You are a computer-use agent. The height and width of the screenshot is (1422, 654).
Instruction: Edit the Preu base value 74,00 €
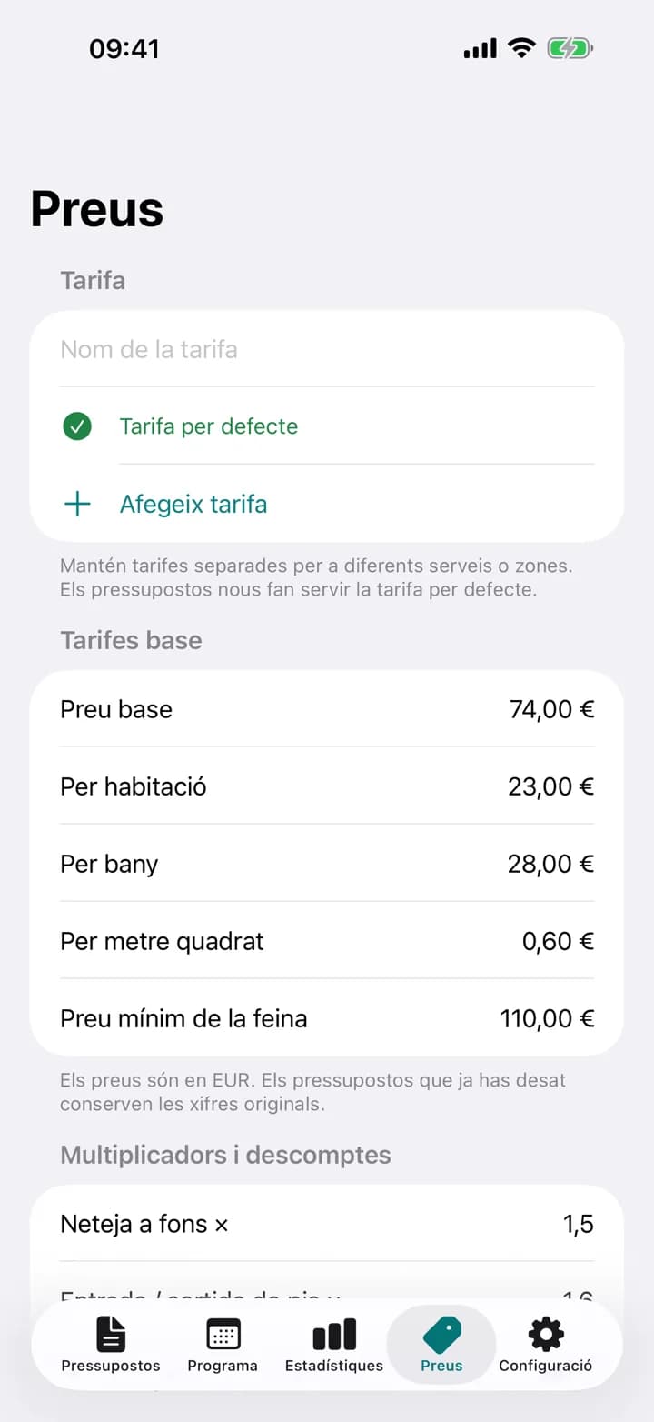pyautogui.click(x=552, y=709)
